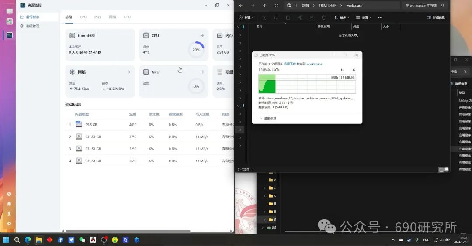The height and width of the screenshot is (246, 472).
Task: Open the 新建 dropdown in Explorer
Action: click(x=246, y=17)
